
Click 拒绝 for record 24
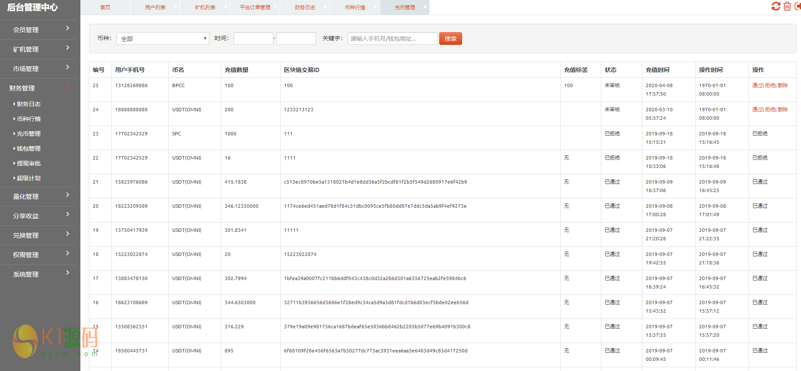tap(770, 110)
